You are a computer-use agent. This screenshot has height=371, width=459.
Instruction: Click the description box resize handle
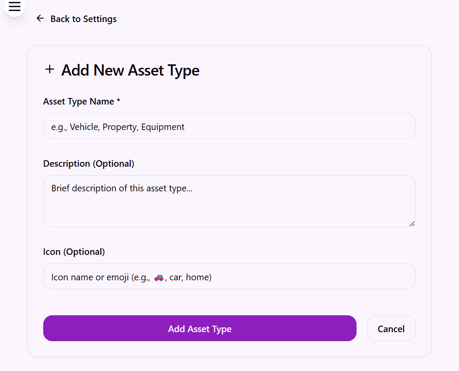(x=412, y=224)
